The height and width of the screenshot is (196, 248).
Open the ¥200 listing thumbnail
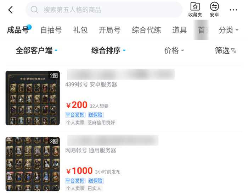tap(33, 98)
